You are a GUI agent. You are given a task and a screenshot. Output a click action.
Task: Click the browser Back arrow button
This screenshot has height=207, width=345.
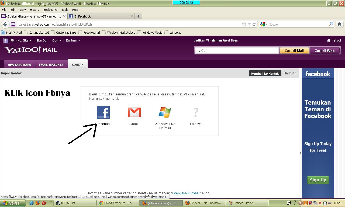tap(5, 24)
